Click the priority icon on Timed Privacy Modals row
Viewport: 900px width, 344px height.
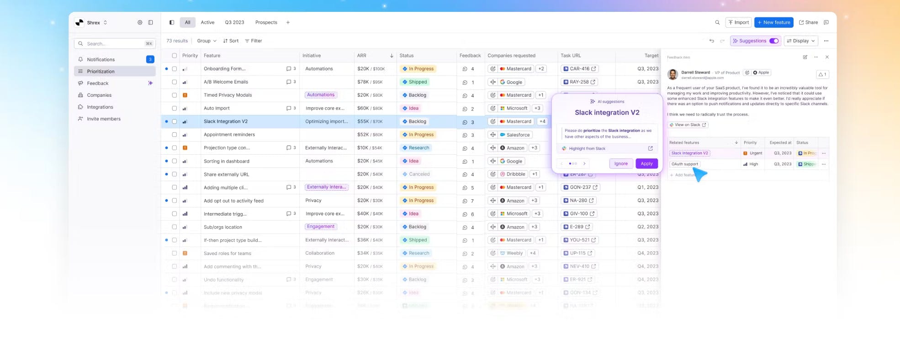tap(185, 95)
